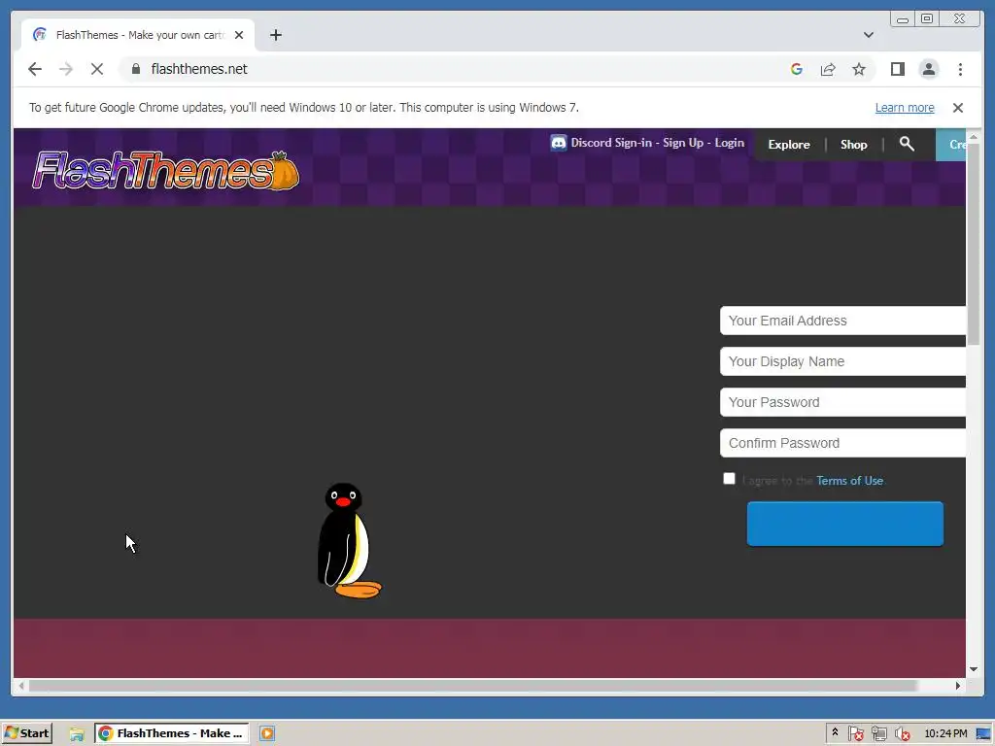Focus the Confirm Password field
Viewport: 995px width, 746px height.
click(x=842, y=443)
